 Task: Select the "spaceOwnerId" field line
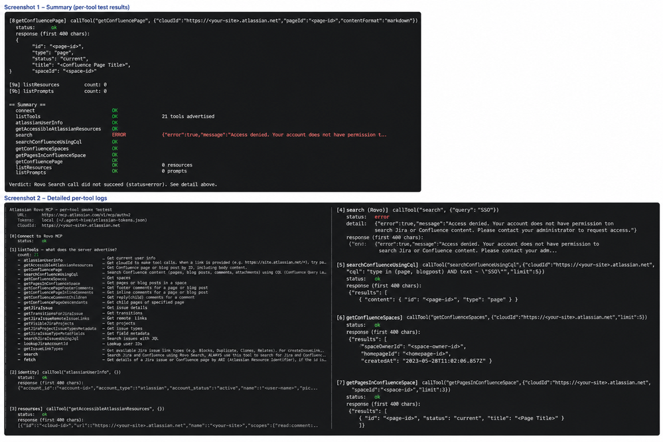[413, 346]
